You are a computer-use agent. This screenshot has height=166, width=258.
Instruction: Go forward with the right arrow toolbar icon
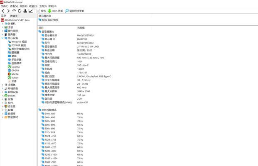pyautogui.click(x=8, y=11)
